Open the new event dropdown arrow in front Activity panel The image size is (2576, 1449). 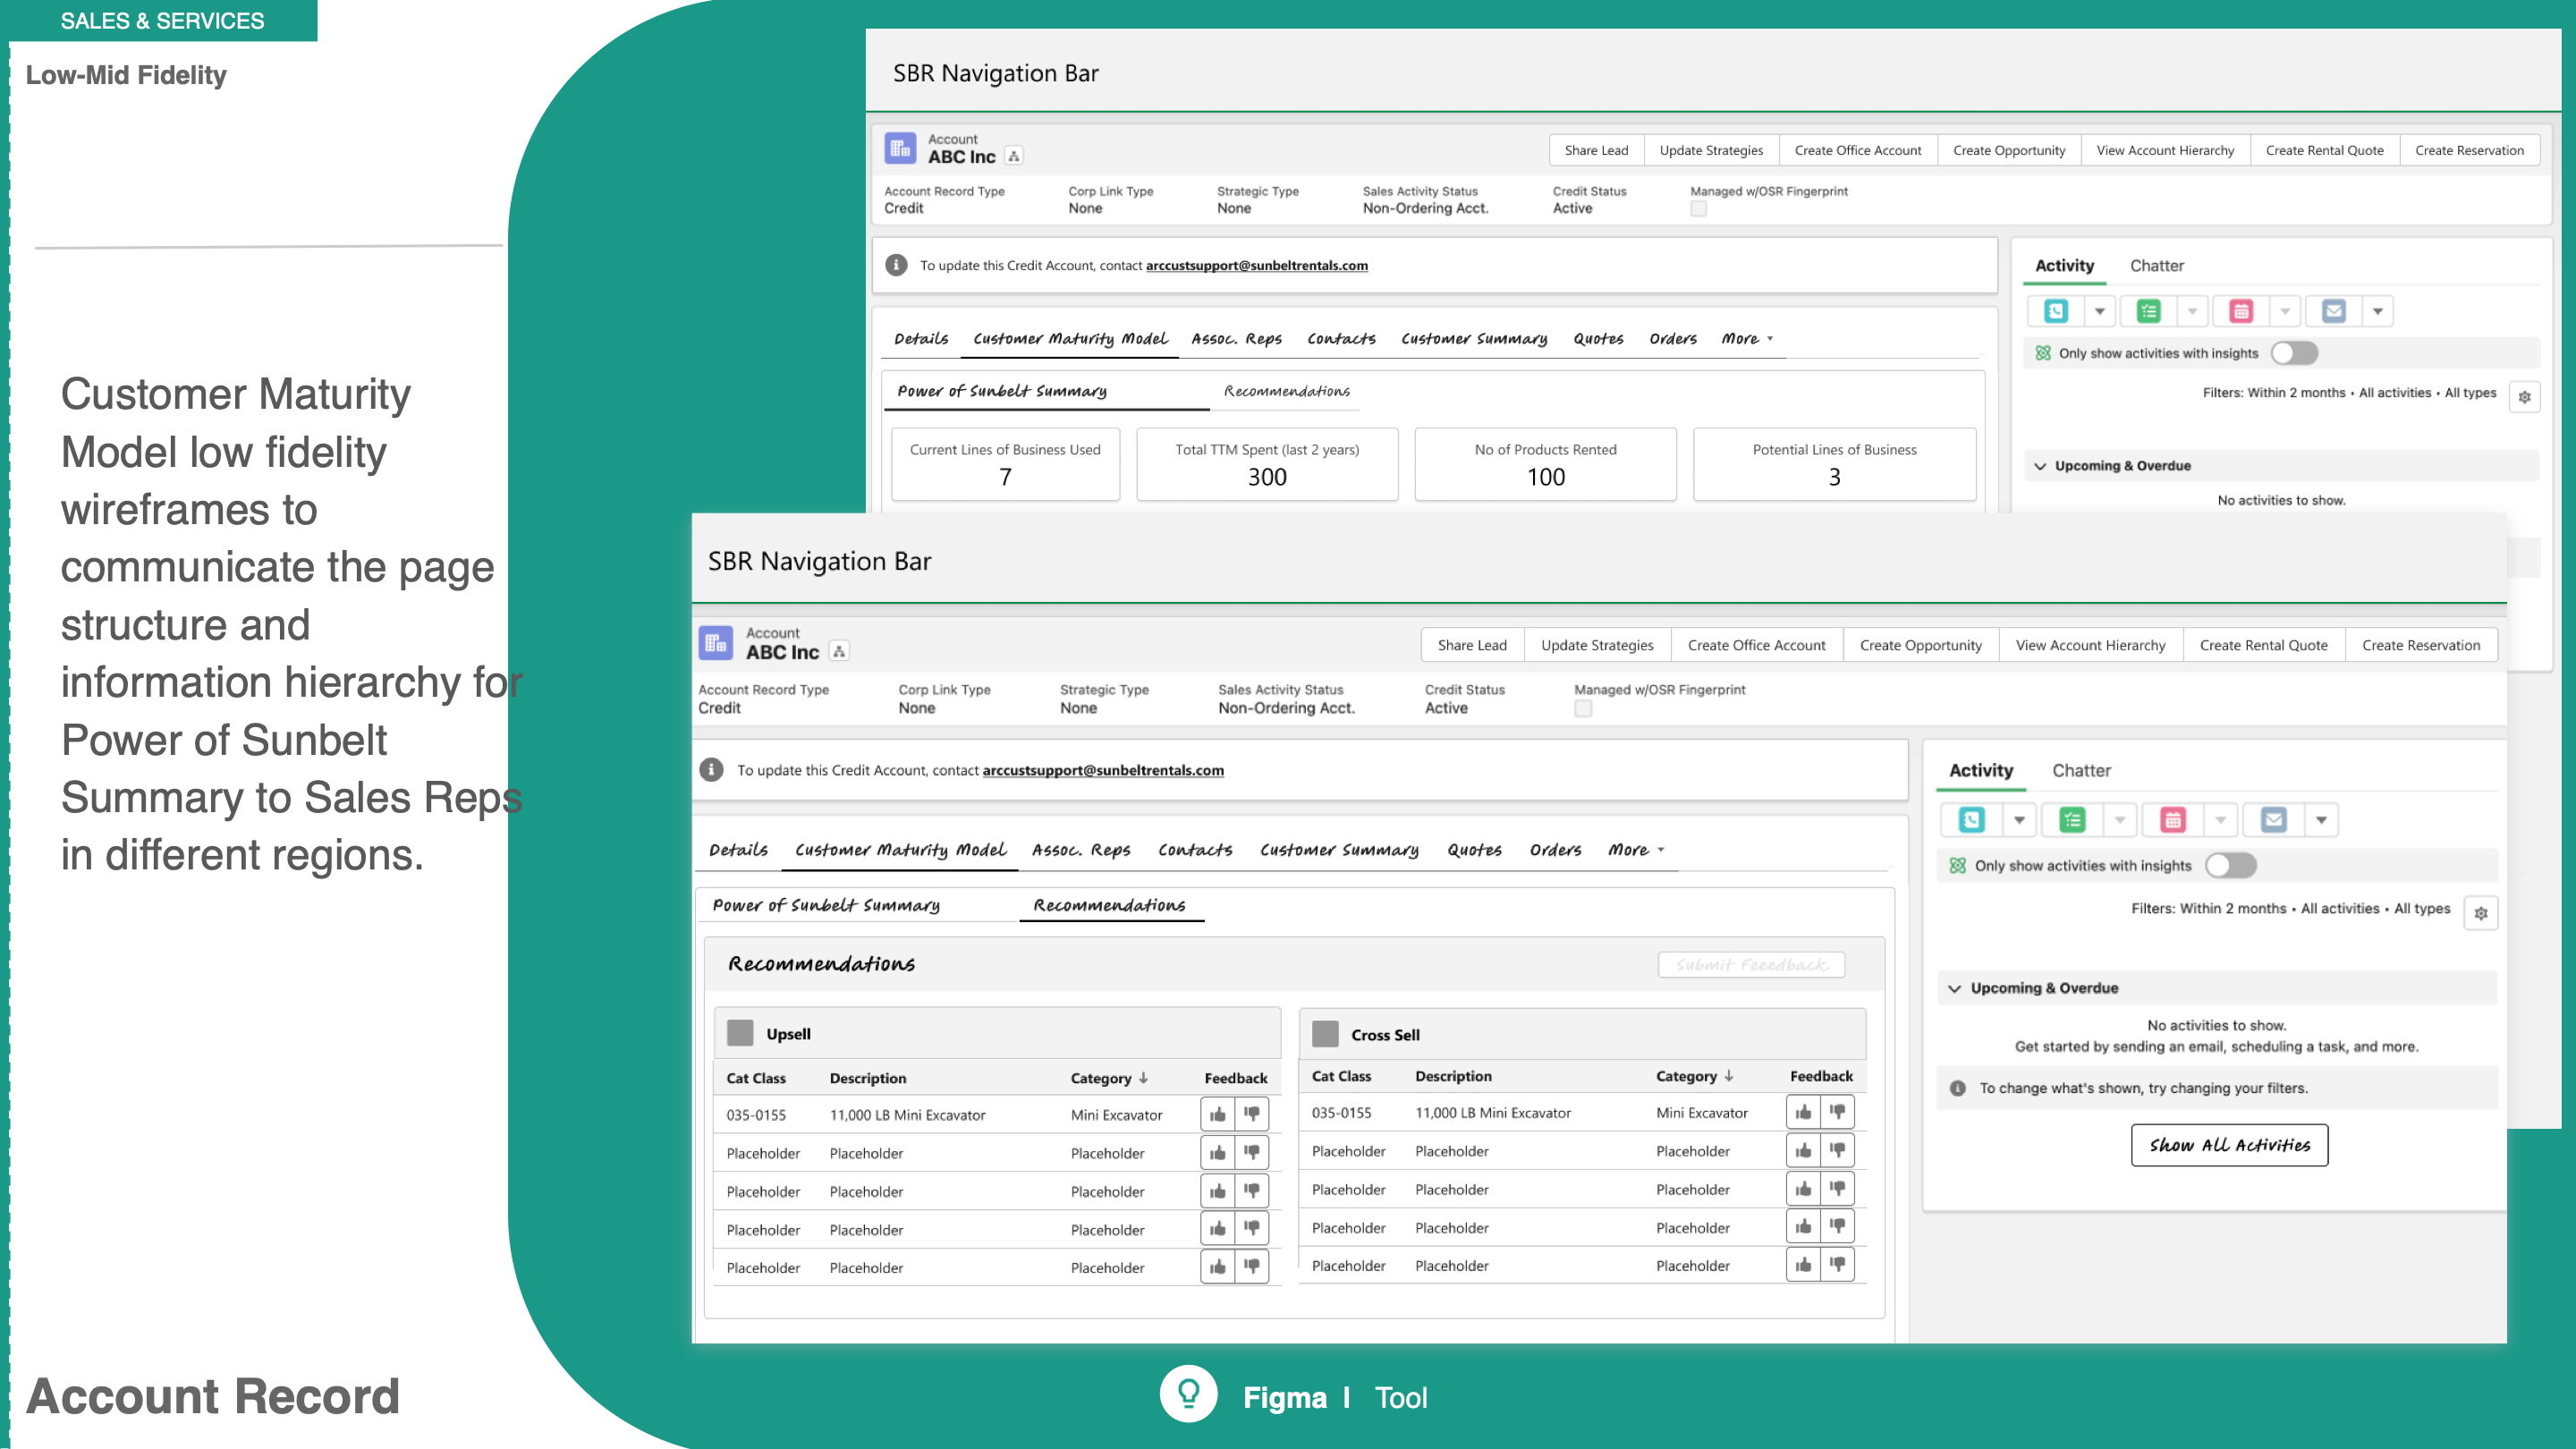coord(2221,820)
